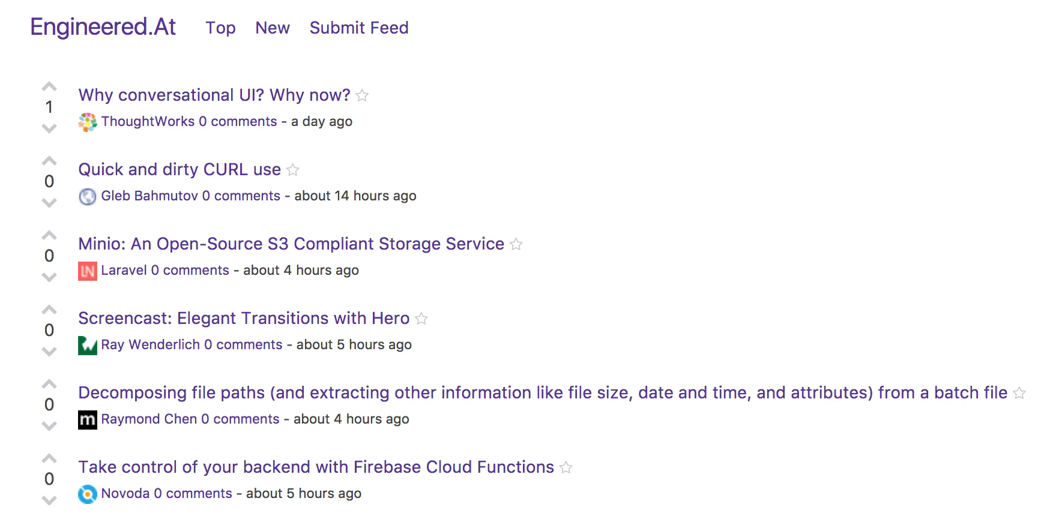Favorite the 'Quick and dirty CURL use' post
This screenshot has width=1059, height=516.
point(293,170)
